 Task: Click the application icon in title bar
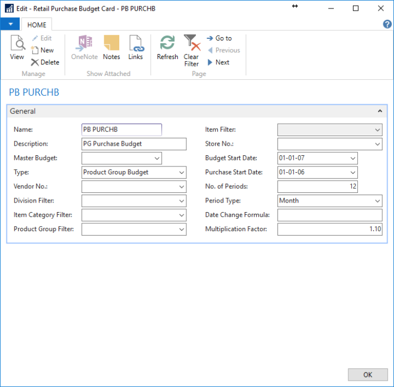pos(10,8)
